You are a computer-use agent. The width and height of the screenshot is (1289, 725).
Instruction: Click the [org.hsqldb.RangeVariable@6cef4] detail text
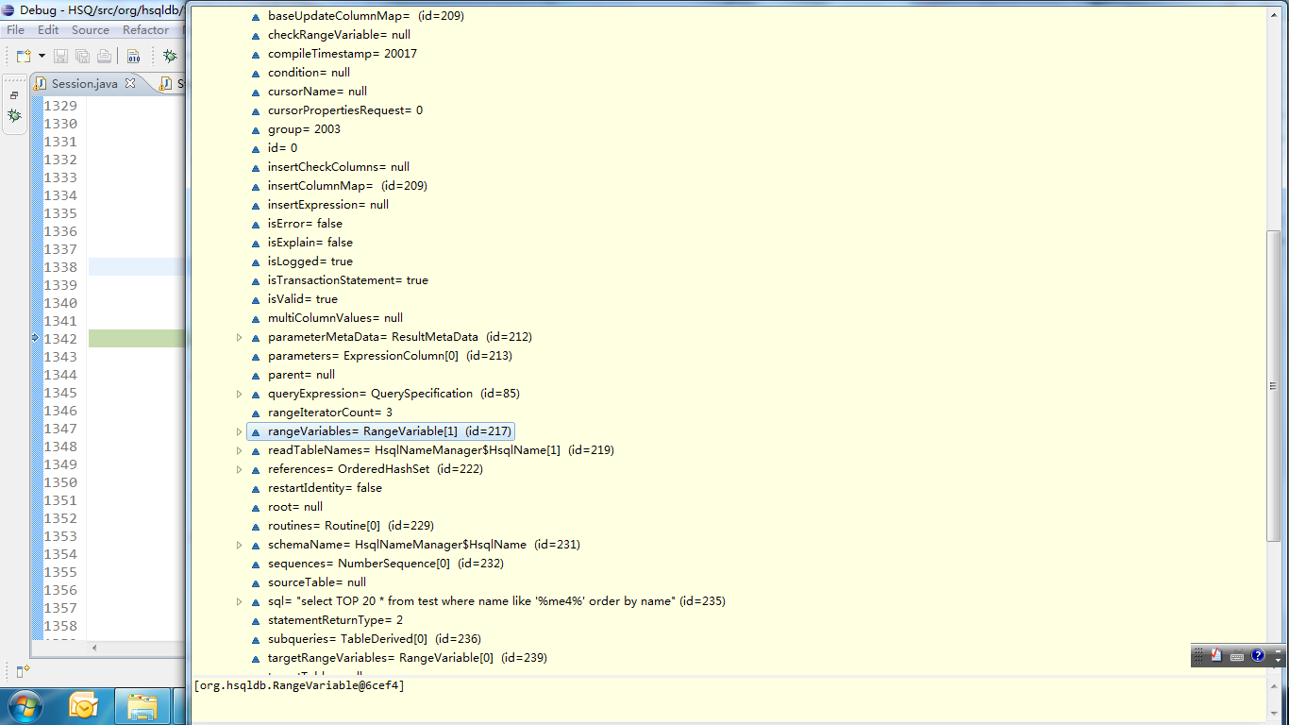click(299, 685)
